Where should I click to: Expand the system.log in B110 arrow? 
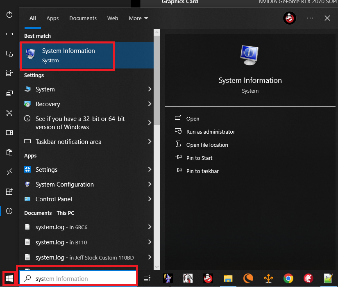(x=150, y=242)
